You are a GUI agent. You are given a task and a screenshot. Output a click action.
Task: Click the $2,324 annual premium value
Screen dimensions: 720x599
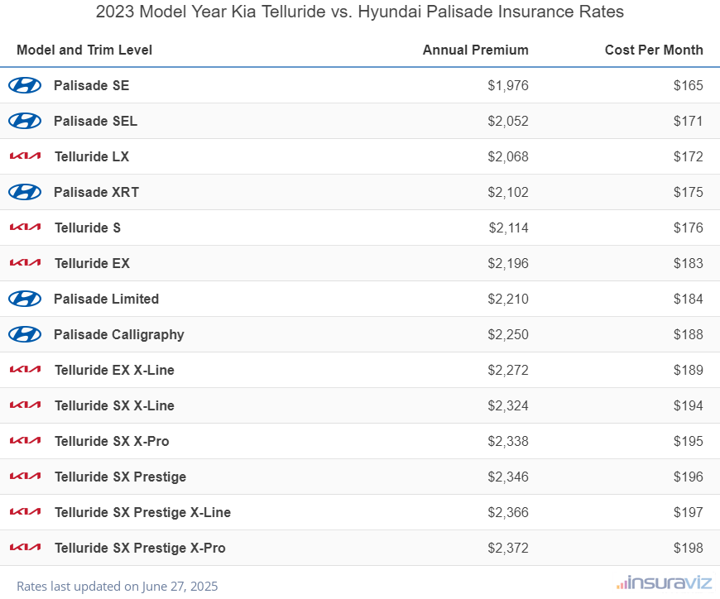(x=508, y=405)
